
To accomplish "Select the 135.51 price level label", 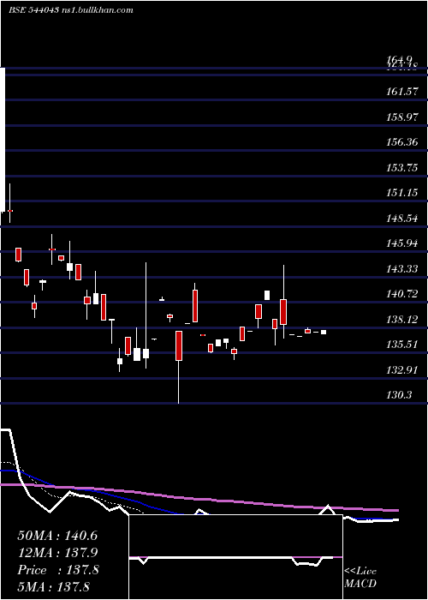I will click(x=402, y=345).
